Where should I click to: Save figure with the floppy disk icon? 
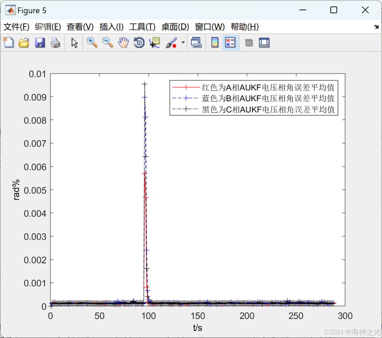click(x=40, y=43)
